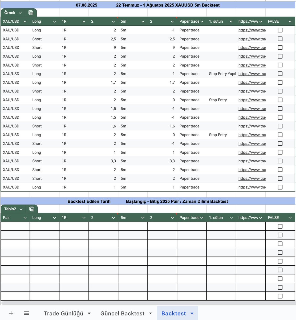Select 'Paper trade' cell in the 1,7 row
Viewport: 296px width, 320px height.
coord(192,82)
